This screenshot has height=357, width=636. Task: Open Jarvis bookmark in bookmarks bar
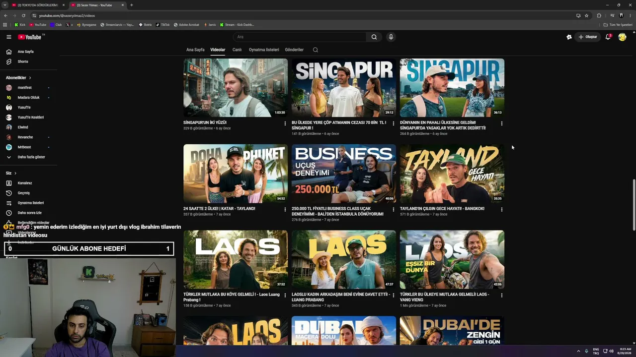tap(210, 24)
